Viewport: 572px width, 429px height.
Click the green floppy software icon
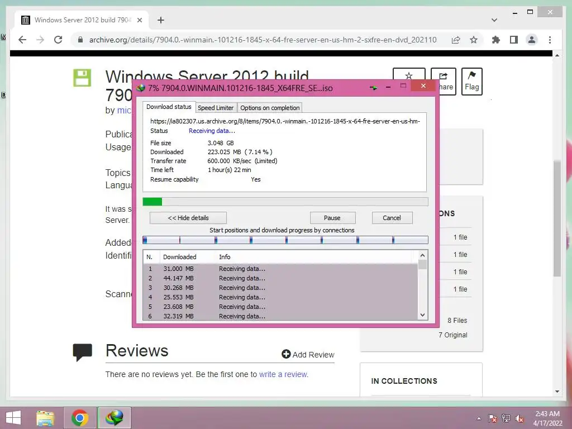click(82, 78)
